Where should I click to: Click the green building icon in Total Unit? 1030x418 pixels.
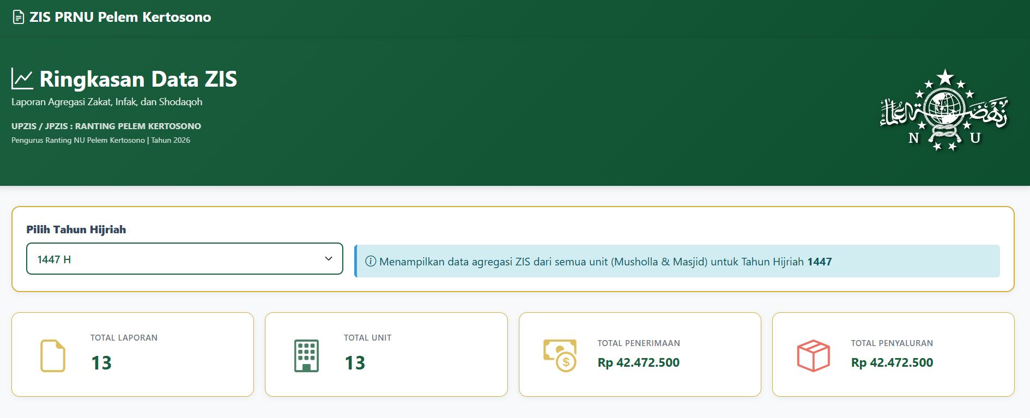coord(306,355)
